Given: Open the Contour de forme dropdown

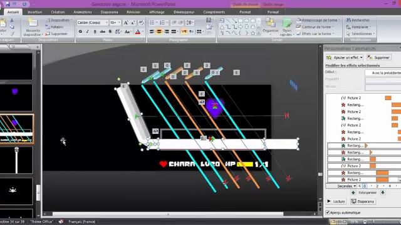Looking at the screenshot, I should click(315, 27).
